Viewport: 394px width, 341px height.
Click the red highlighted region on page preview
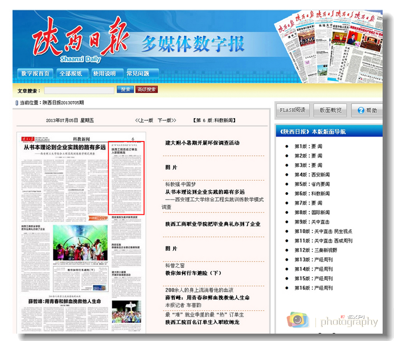[126, 178]
